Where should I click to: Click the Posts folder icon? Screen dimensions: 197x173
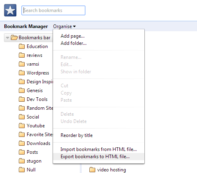pyautogui.click(x=22, y=152)
